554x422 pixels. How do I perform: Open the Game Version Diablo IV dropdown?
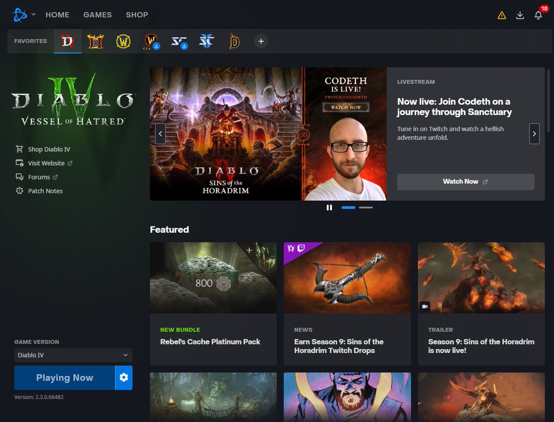[x=73, y=355]
